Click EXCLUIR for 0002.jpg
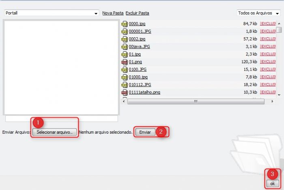The height and width of the screenshot is (190, 284). point(268,38)
